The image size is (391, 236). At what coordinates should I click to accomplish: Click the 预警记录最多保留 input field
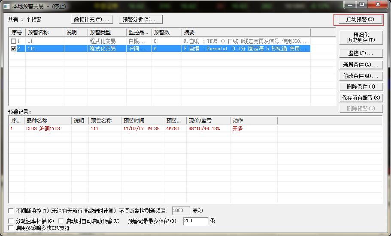[x=195, y=221]
